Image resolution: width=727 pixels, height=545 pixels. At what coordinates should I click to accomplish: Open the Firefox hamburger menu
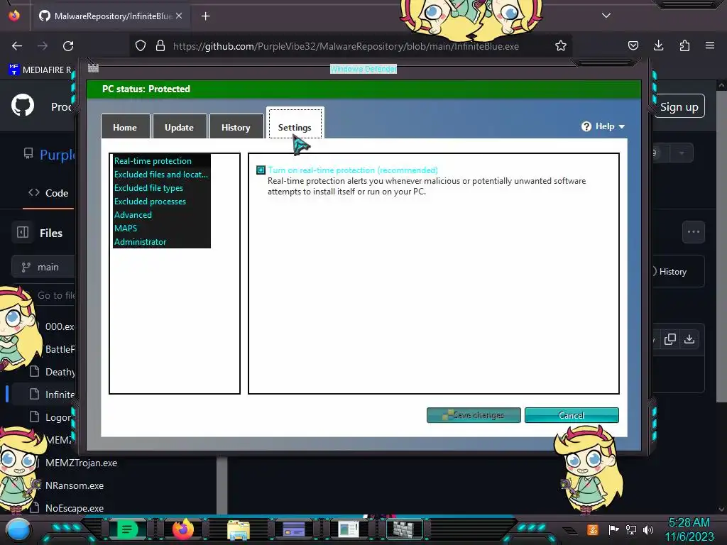pos(710,45)
